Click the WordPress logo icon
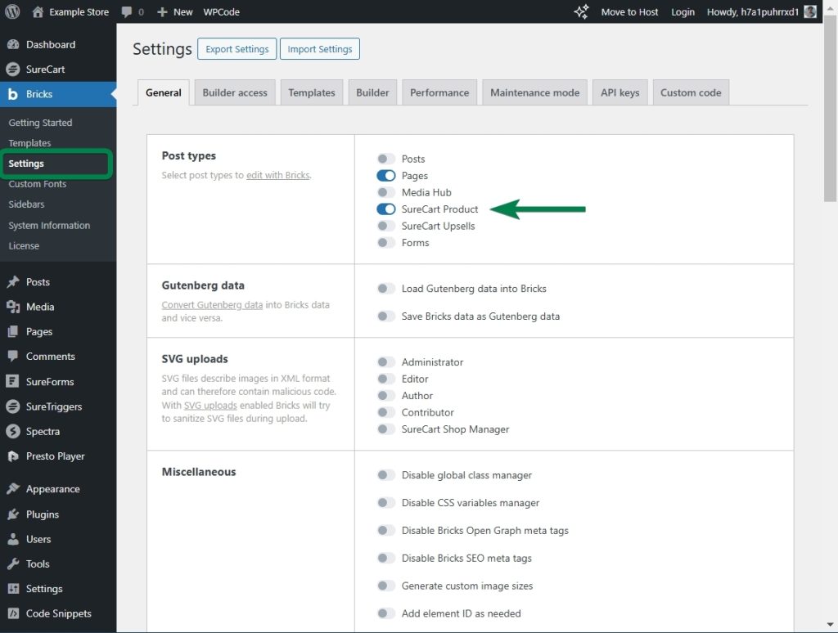Viewport: 838px width, 633px height. 12,11
